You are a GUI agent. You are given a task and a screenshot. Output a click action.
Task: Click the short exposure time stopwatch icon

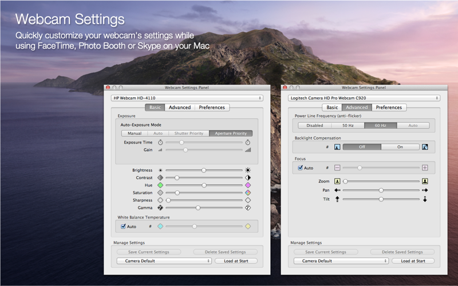pyautogui.click(x=160, y=142)
